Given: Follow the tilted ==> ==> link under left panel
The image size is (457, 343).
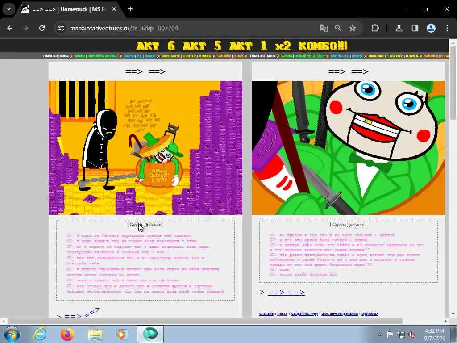Looking at the screenshot, I should 82,313.
